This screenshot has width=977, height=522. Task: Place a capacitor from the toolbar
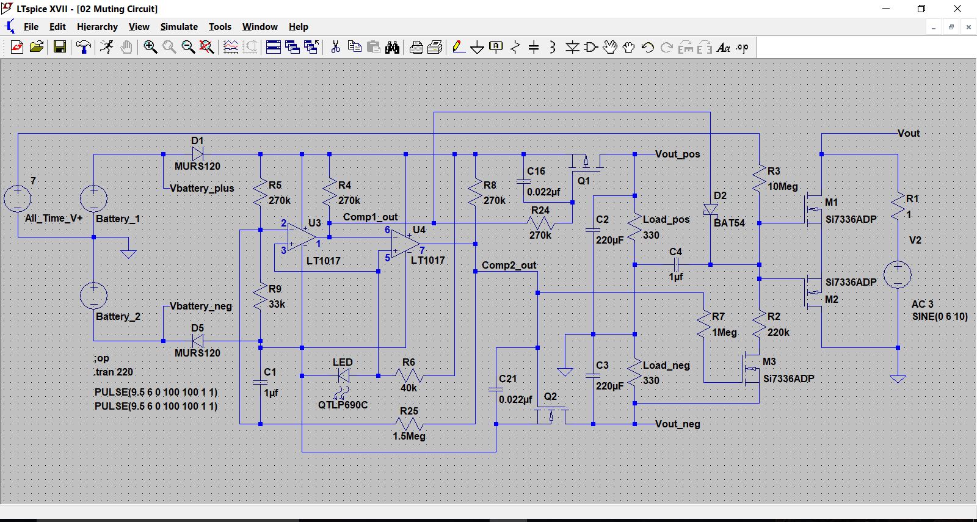coord(534,47)
